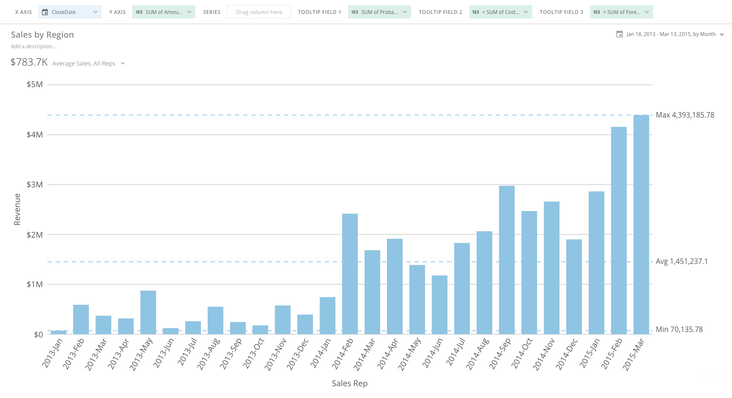Expand the SUM of Probability tooltip dropdown
The width and height of the screenshot is (732, 398).
click(405, 12)
